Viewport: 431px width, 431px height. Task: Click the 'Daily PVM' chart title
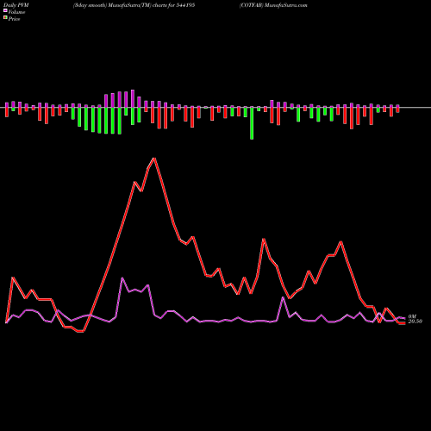click(x=16, y=5)
